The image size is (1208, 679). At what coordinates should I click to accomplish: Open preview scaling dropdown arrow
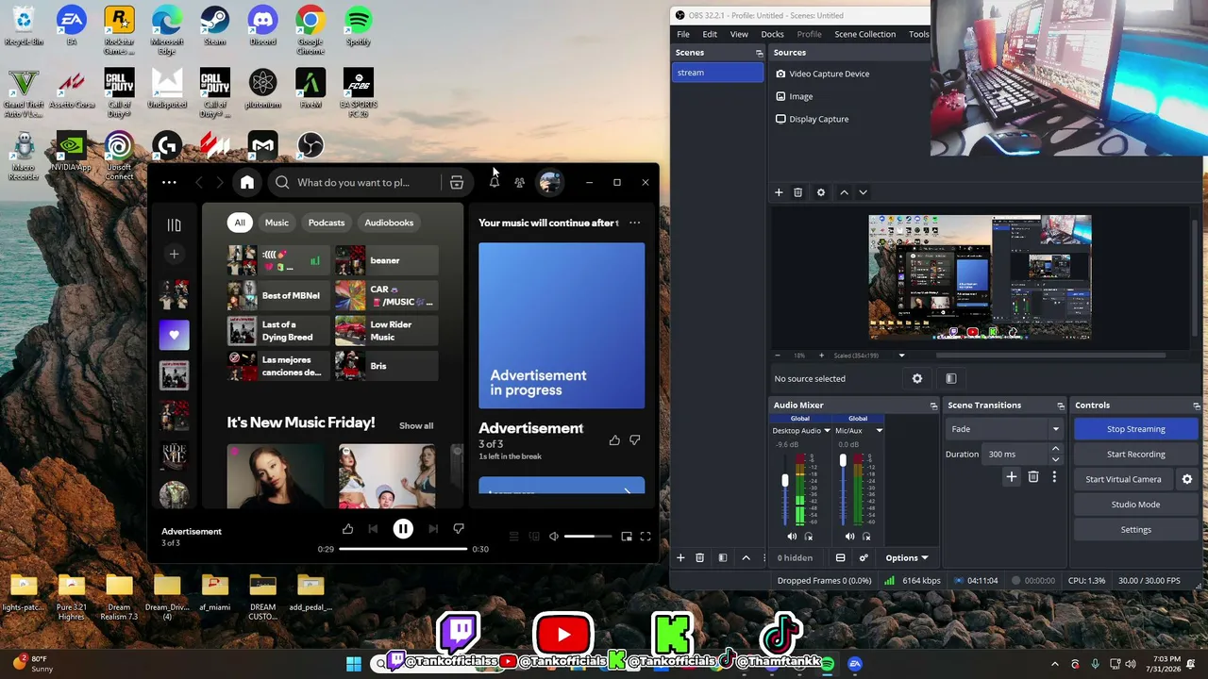click(901, 356)
